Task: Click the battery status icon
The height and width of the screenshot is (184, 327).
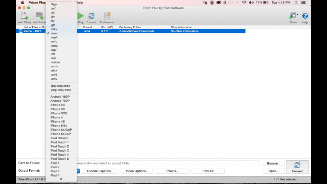Action: (266, 3)
